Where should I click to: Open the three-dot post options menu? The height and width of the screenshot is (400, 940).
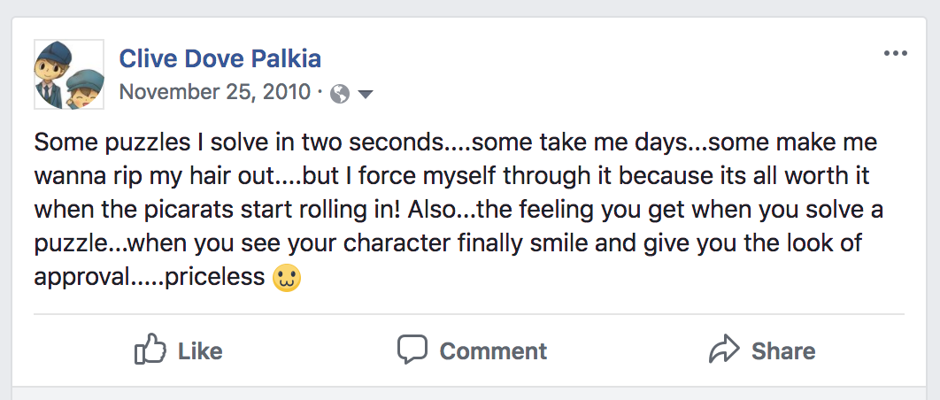point(896,54)
